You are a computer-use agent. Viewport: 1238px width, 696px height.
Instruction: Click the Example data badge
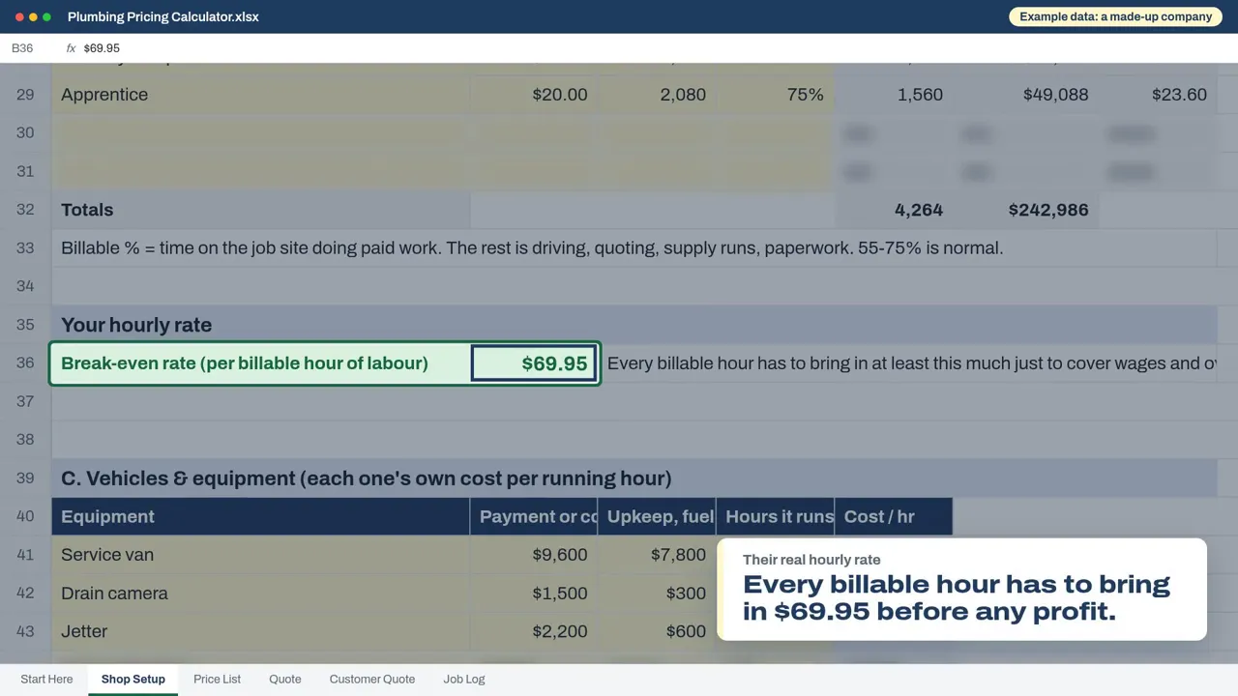(1115, 16)
